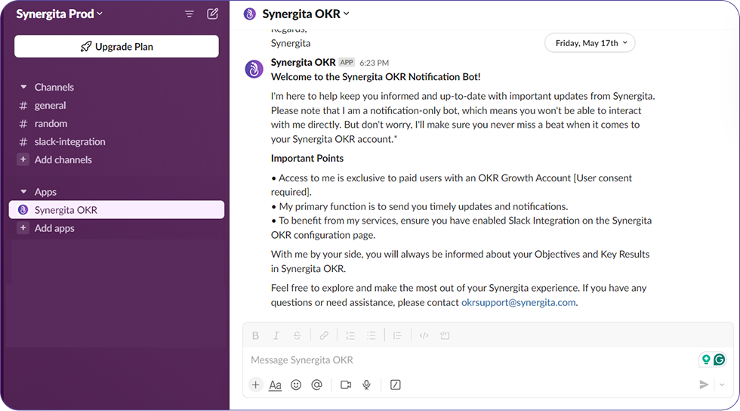Start recording a video clip
740x411 pixels.
(346, 385)
